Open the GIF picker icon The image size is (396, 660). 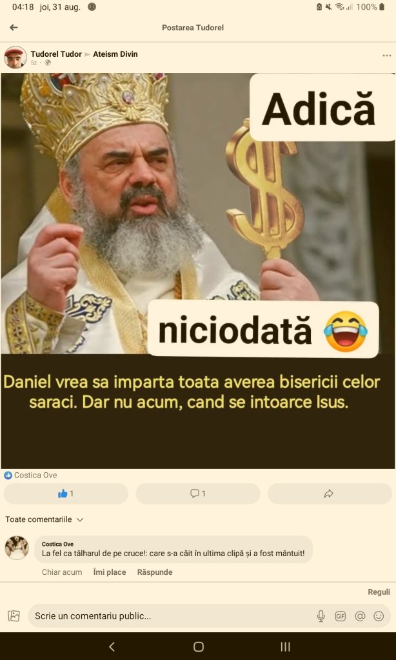[340, 616]
